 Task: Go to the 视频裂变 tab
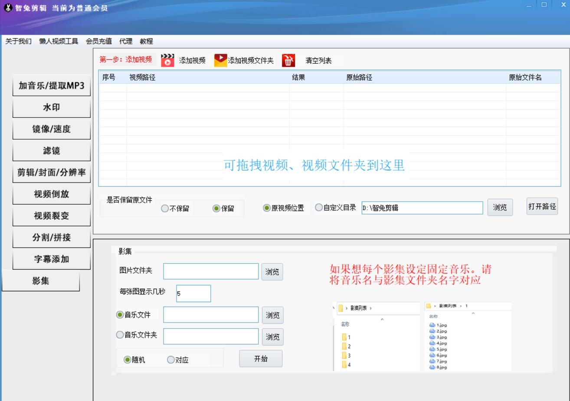(x=51, y=215)
